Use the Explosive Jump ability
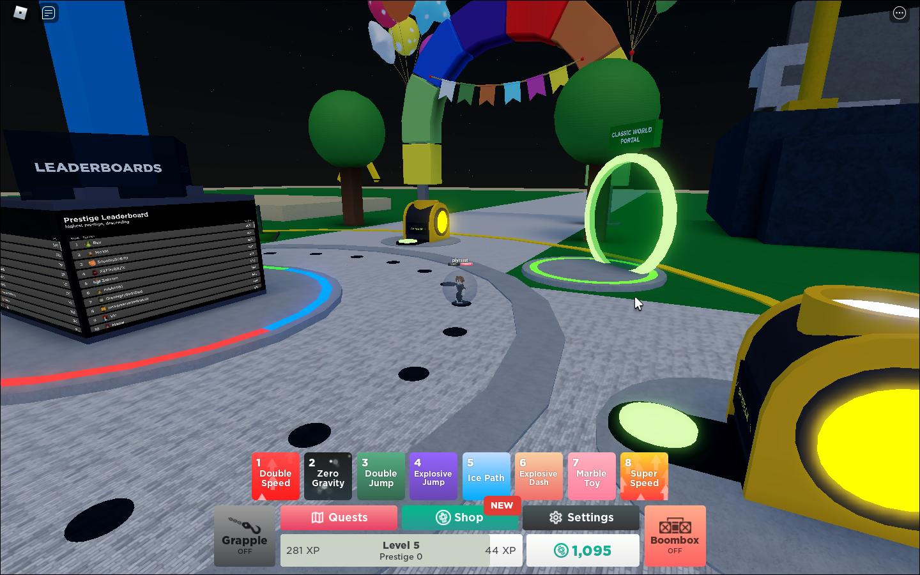 coord(433,477)
